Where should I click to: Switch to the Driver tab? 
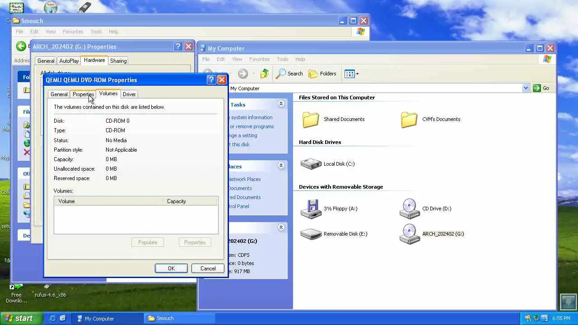129,94
